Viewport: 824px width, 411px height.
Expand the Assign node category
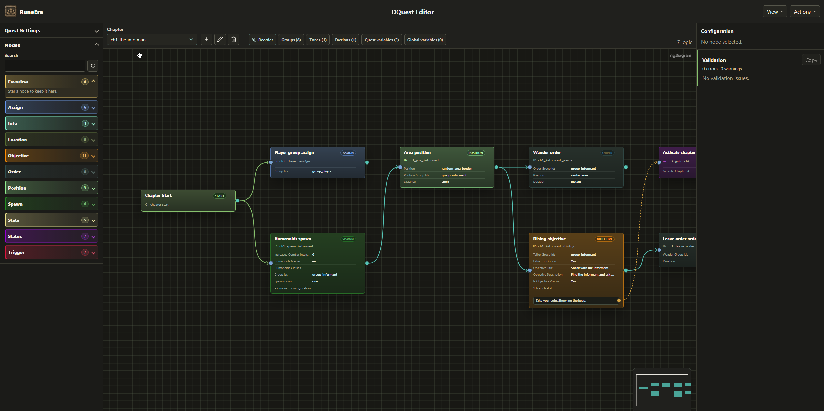click(x=52, y=107)
